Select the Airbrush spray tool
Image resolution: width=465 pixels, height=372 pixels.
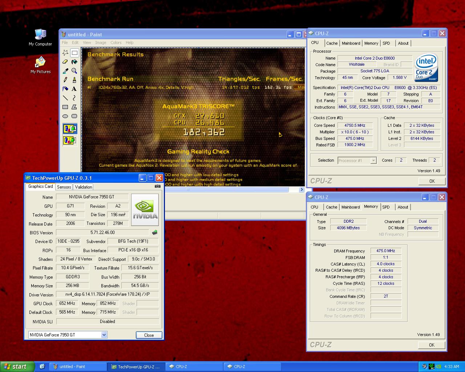(65, 89)
